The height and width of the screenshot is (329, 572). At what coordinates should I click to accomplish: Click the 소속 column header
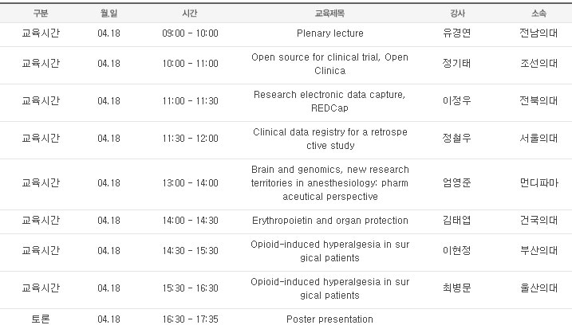pos(538,14)
